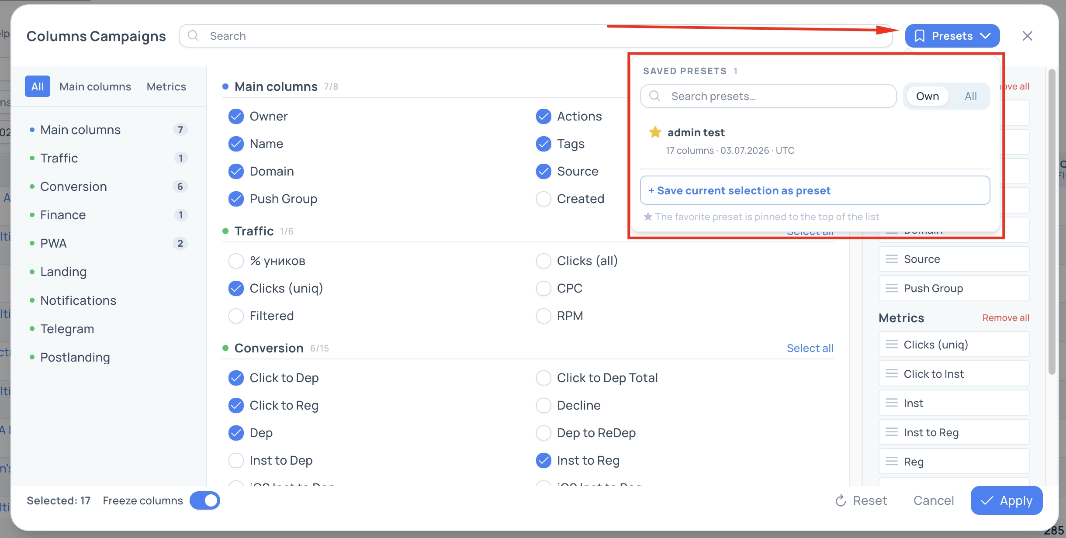Viewport: 1066px width, 538px height.
Task: Toggle the Freeze columns switch off
Action: 205,500
